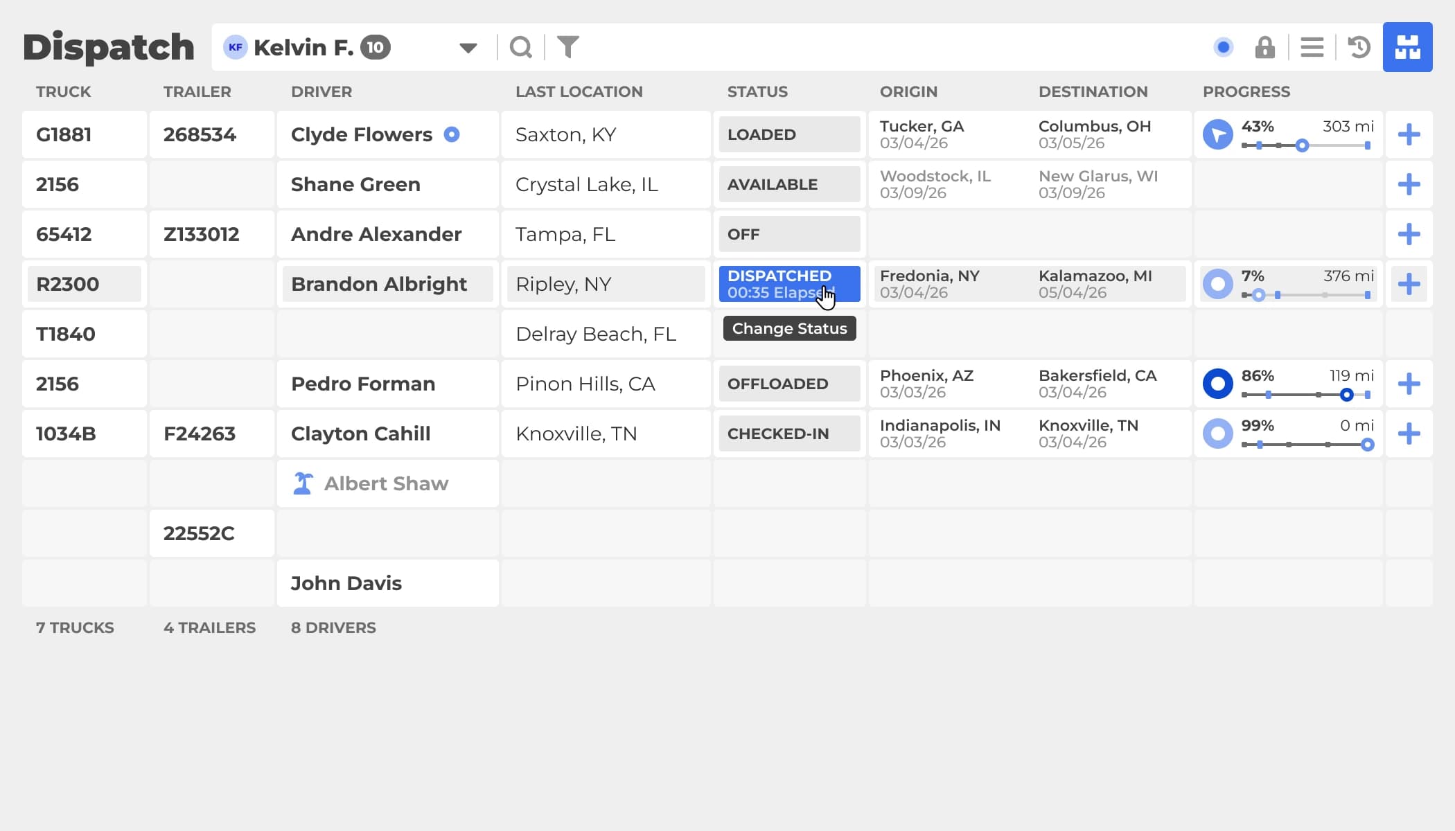Open the CHECKED-IN status for Clayton Cahill
This screenshot has height=831, width=1455.
[790, 434]
